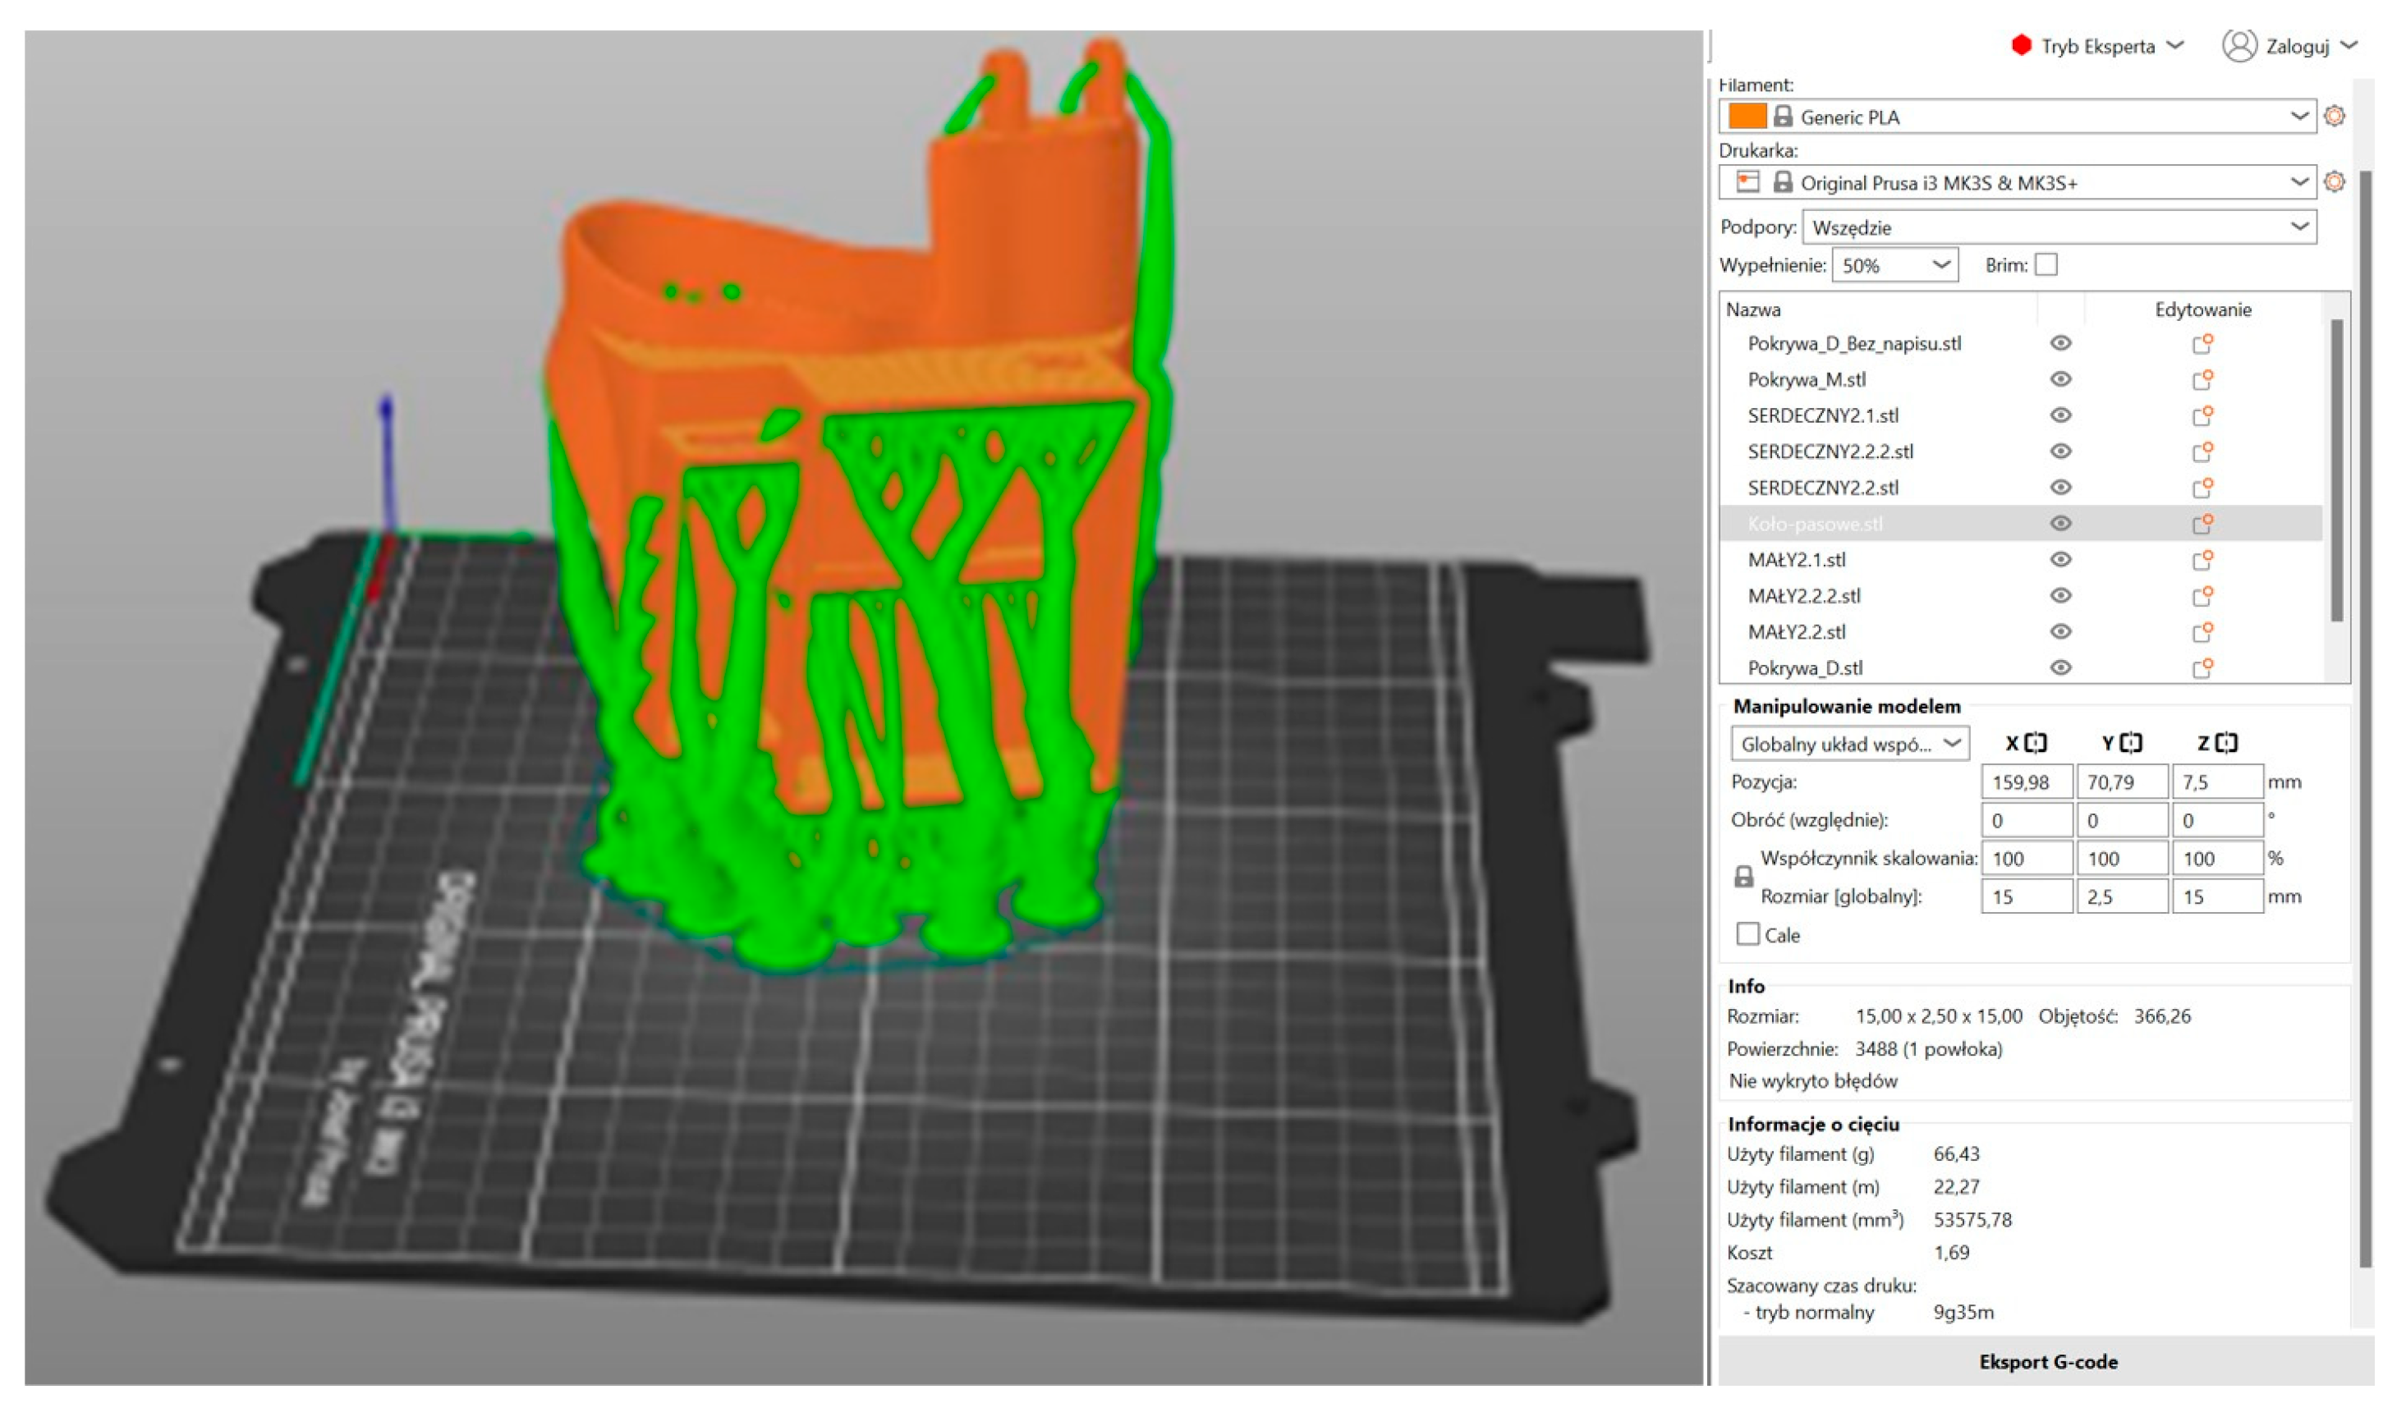Toggle visibility of Pokrywa_D_Bez_napisu.stl
The height and width of the screenshot is (1403, 2406).
[2060, 342]
